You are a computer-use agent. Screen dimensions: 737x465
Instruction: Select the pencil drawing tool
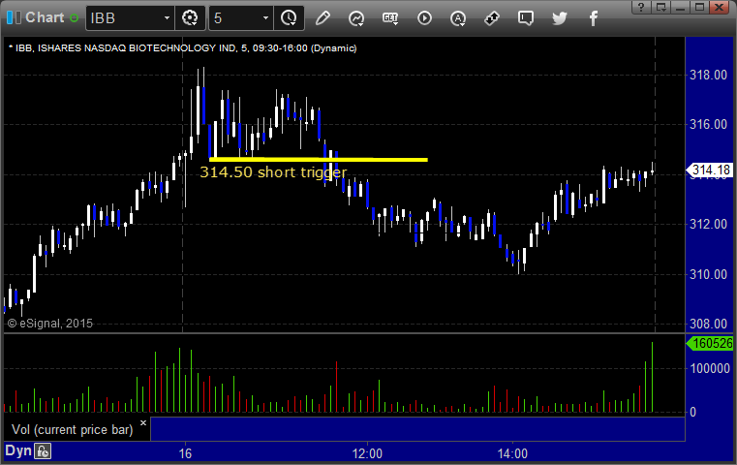point(322,18)
